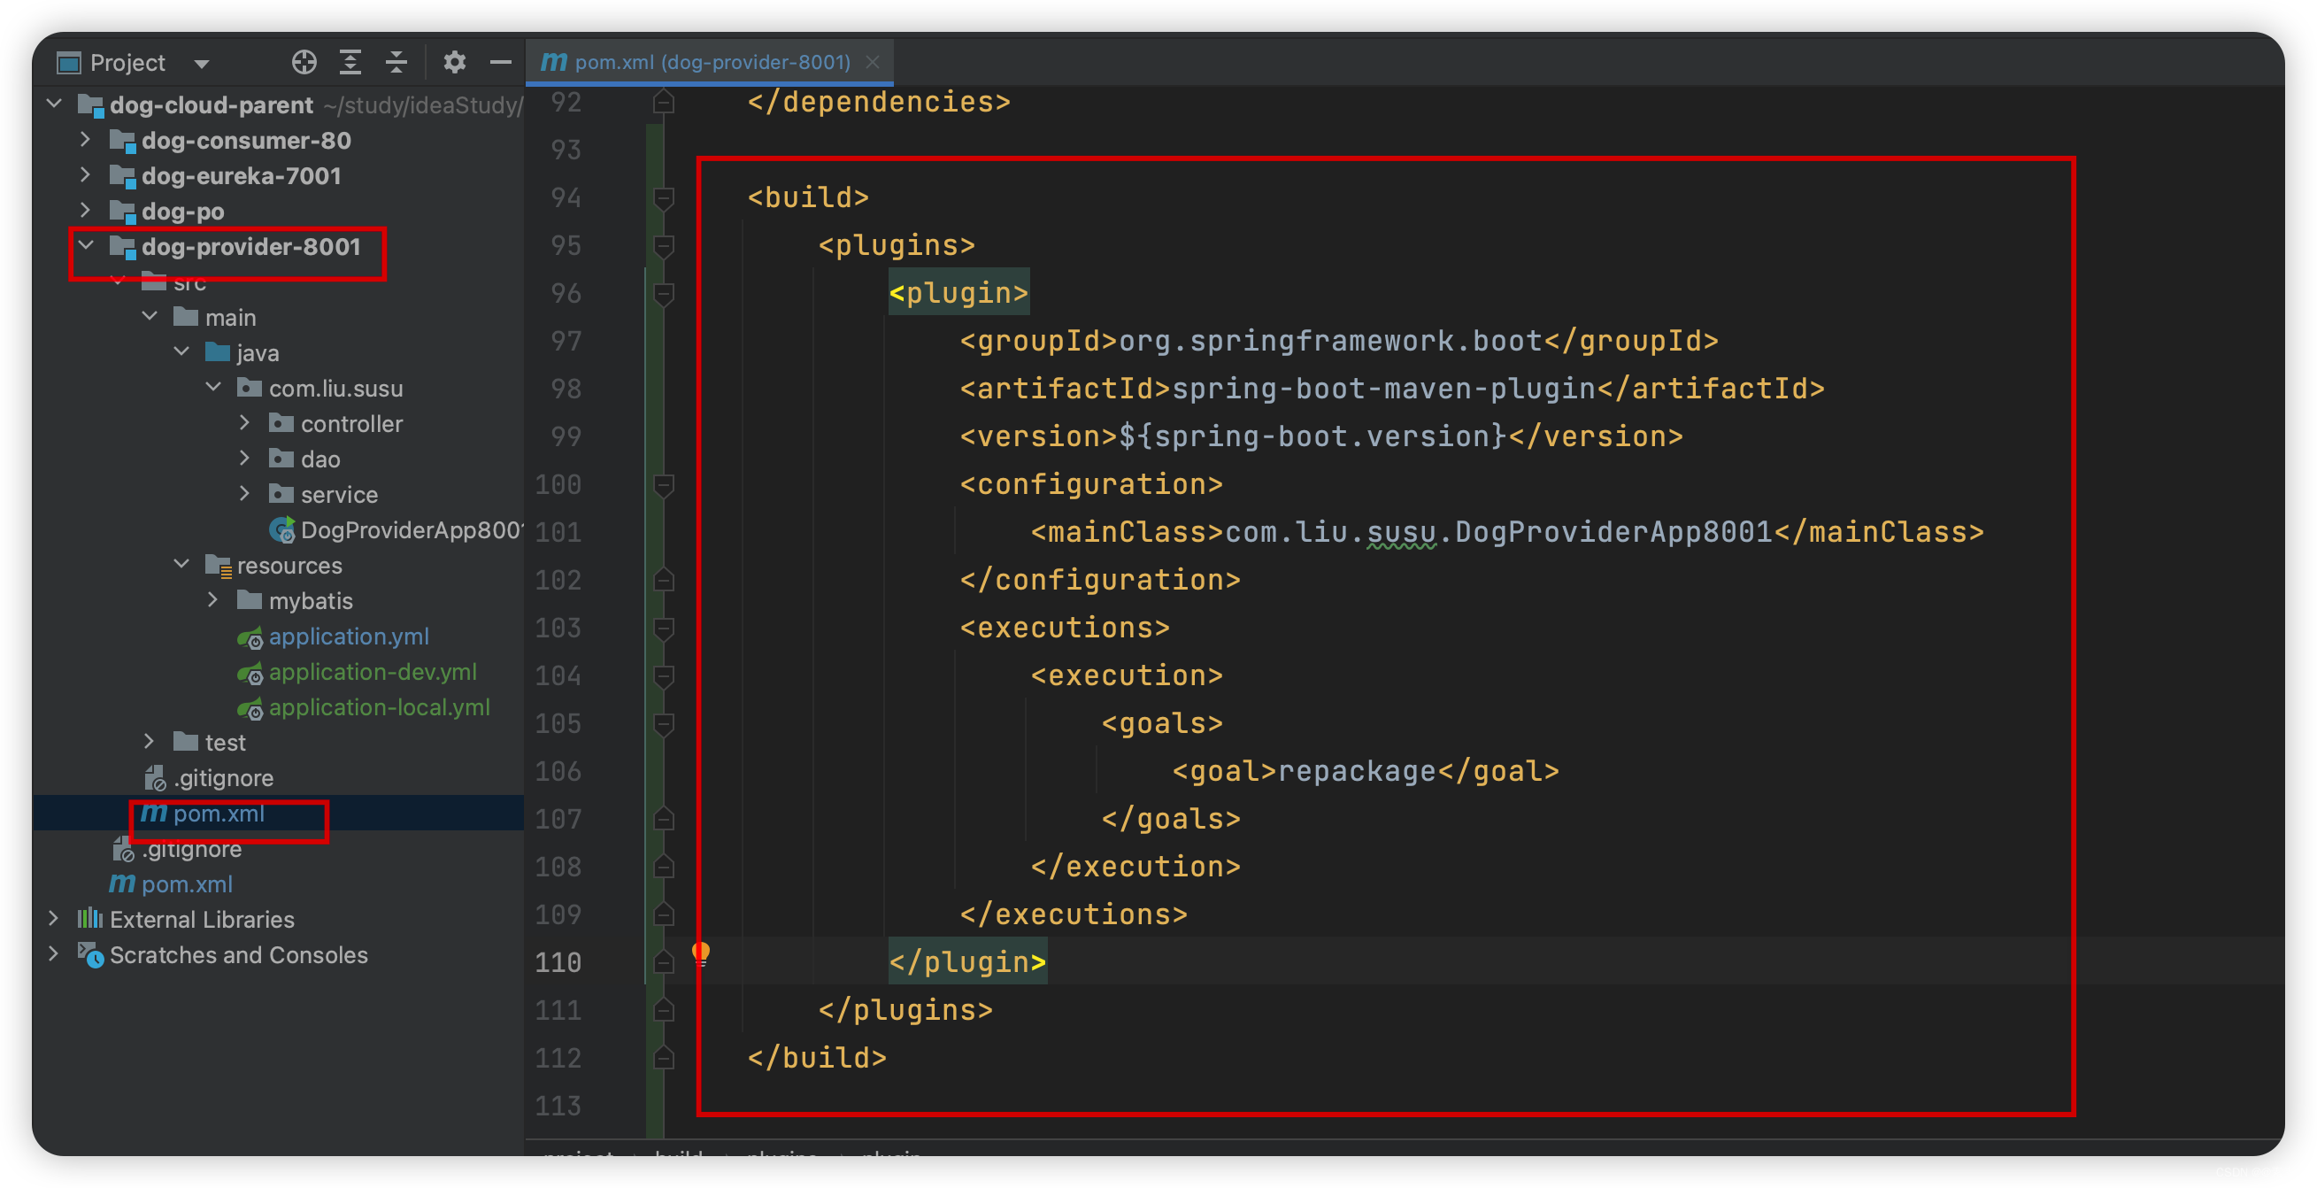The image size is (2317, 1188).
Task: Open the parent pom.xml below root .gitignore
Action: click(187, 883)
